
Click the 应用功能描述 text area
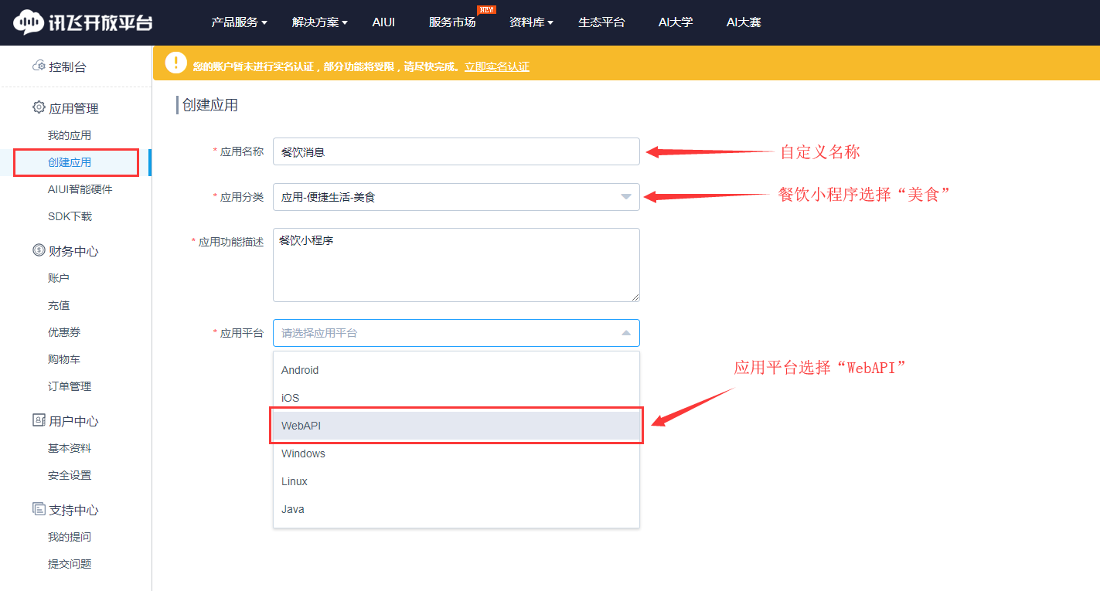(x=456, y=264)
